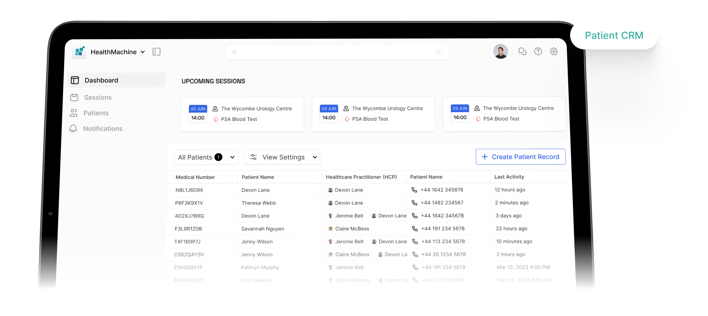Image resolution: width=708 pixels, height=316 pixels.
Task: Open the first upcoming PSA Blood Test session card
Action: 242,114
